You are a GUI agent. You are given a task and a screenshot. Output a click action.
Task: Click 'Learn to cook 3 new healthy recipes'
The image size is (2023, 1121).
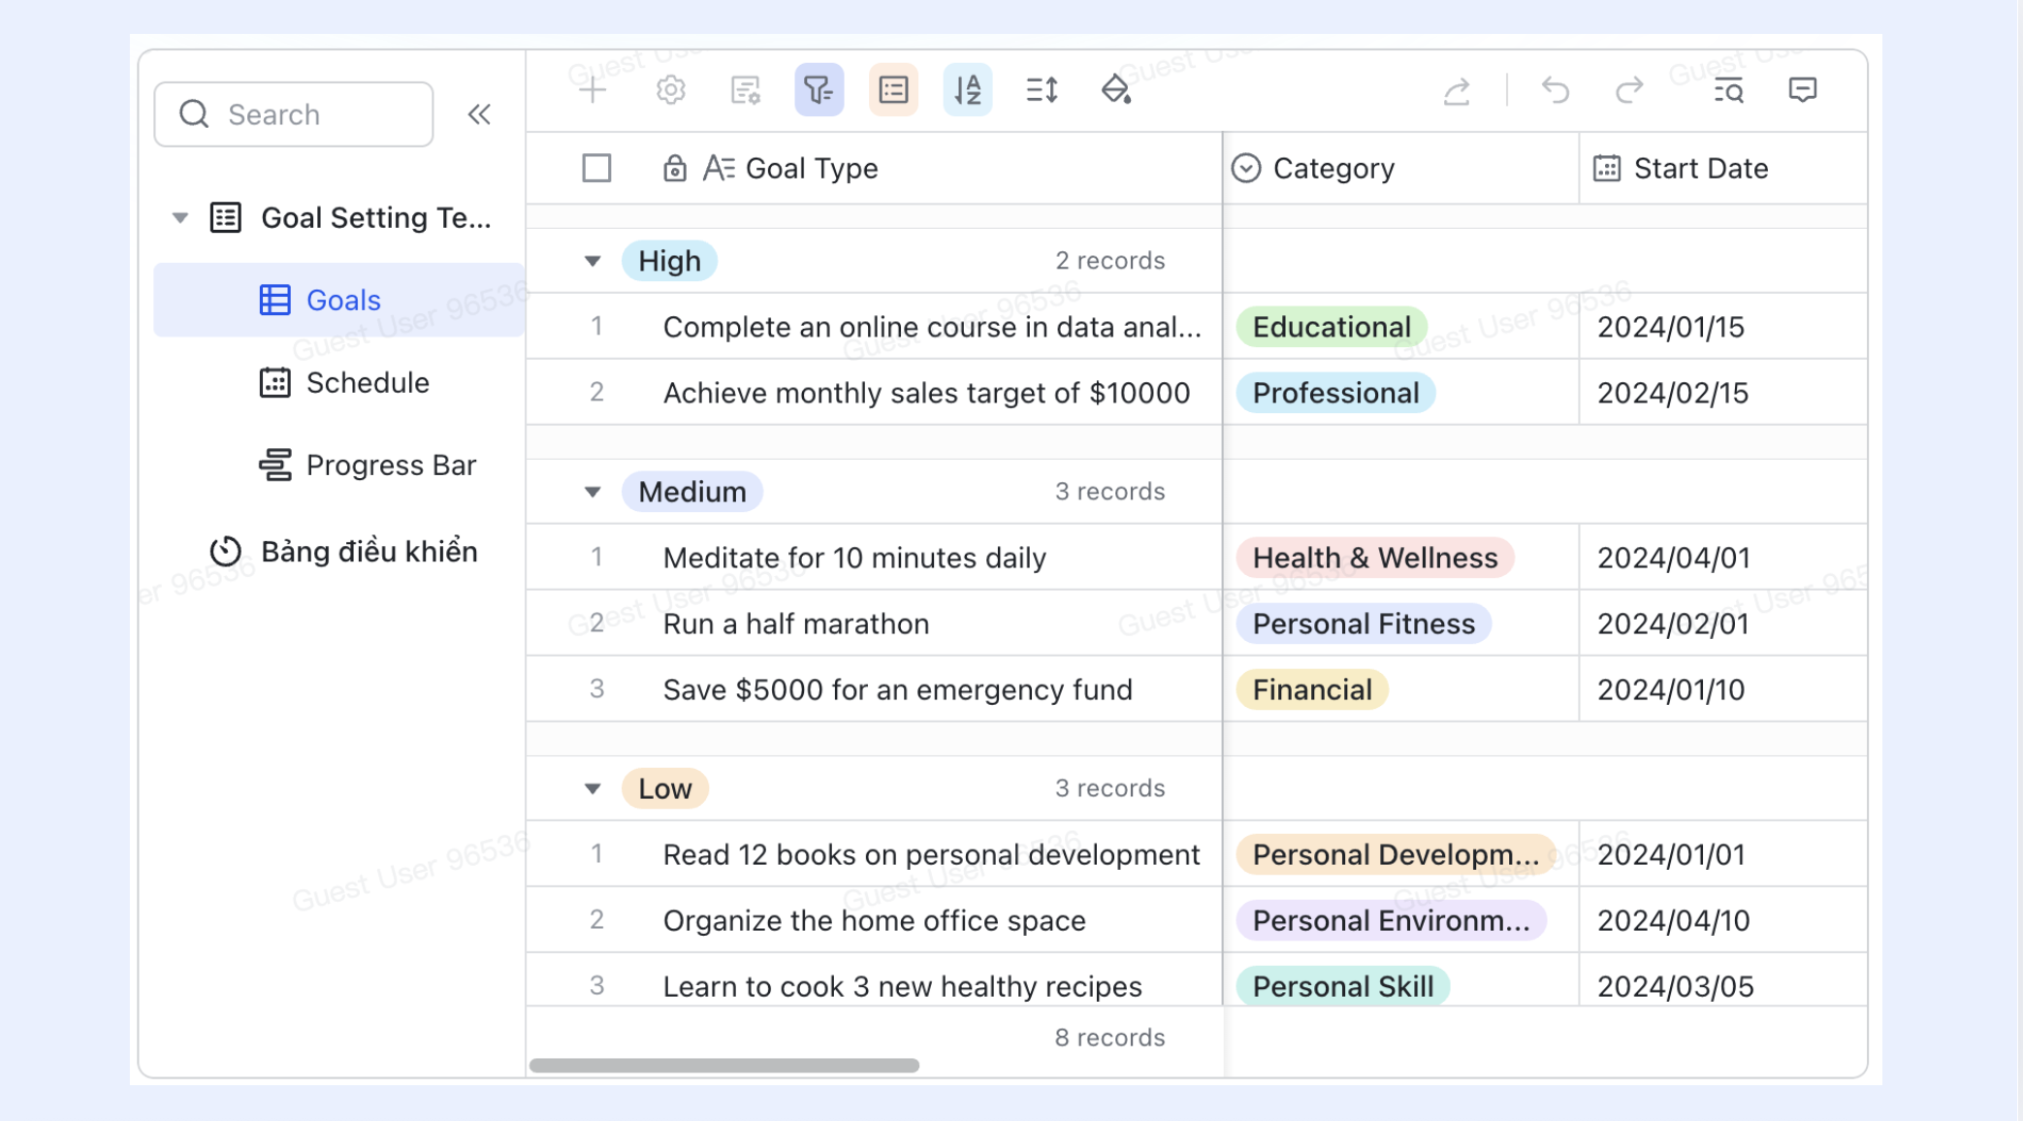(902, 986)
